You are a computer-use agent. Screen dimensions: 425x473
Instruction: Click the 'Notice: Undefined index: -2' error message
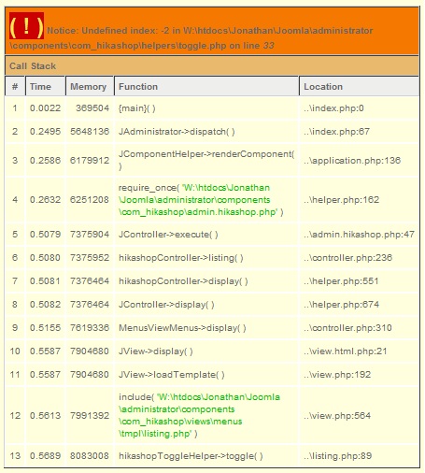pyautogui.click(x=191, y=38)
